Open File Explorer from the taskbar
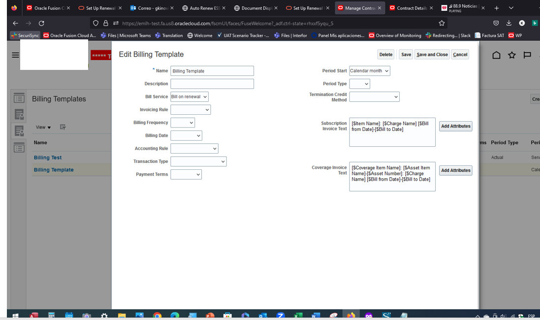Image resolution: width=540 pixels, height=320 pixels. click(x=122, y=316)
